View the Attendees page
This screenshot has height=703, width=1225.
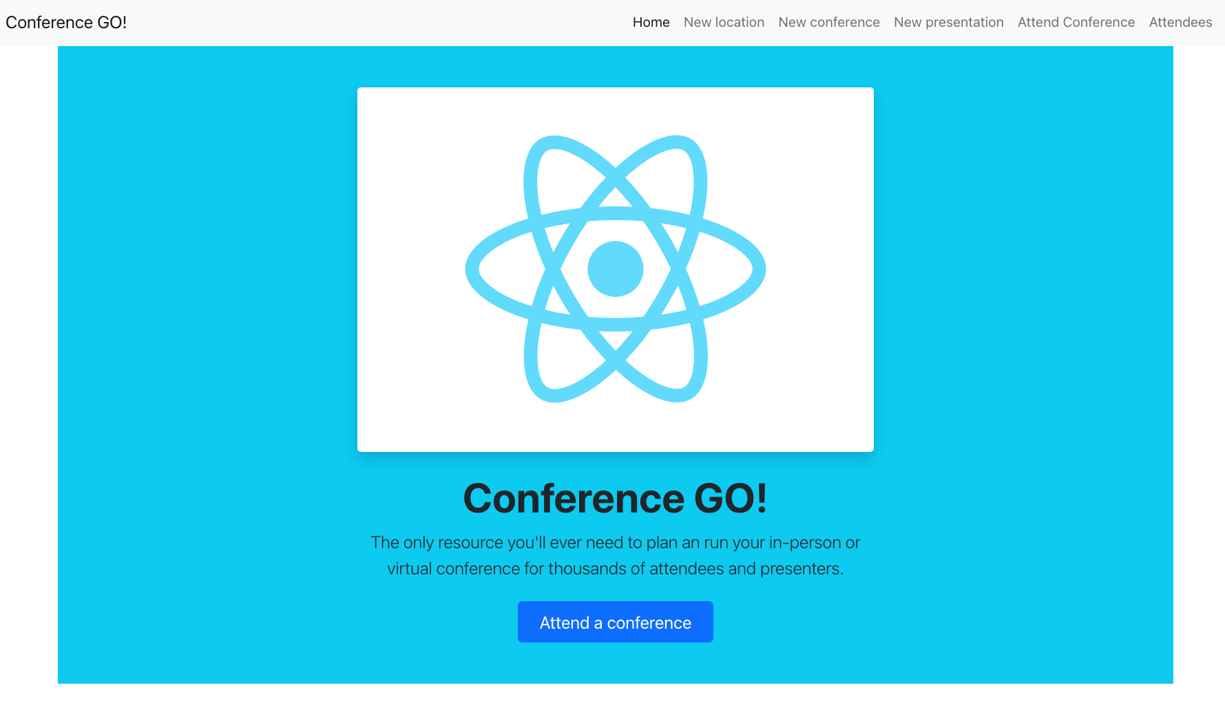pyautogui.click(x=1180, y=22)
